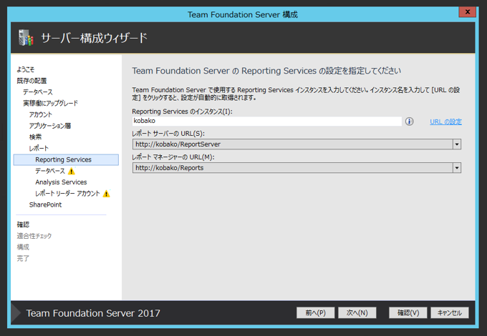Go to the アプリケーション層 step
The width and height of the screenshot is (487, 336).
coord(50,126)
